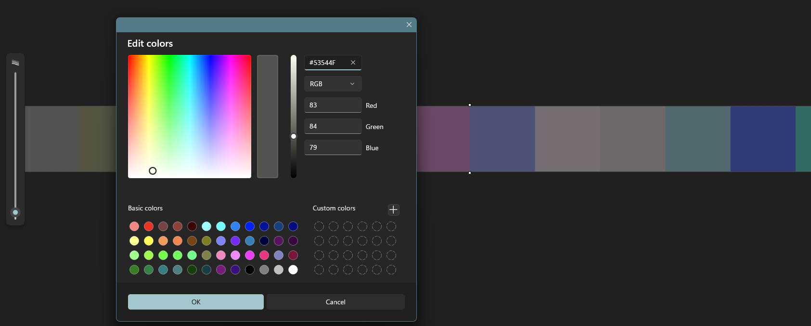Viewport: 811px width, 326px height.
Task: Focus the Green value field showing 84
Action: tap(333, 126)
